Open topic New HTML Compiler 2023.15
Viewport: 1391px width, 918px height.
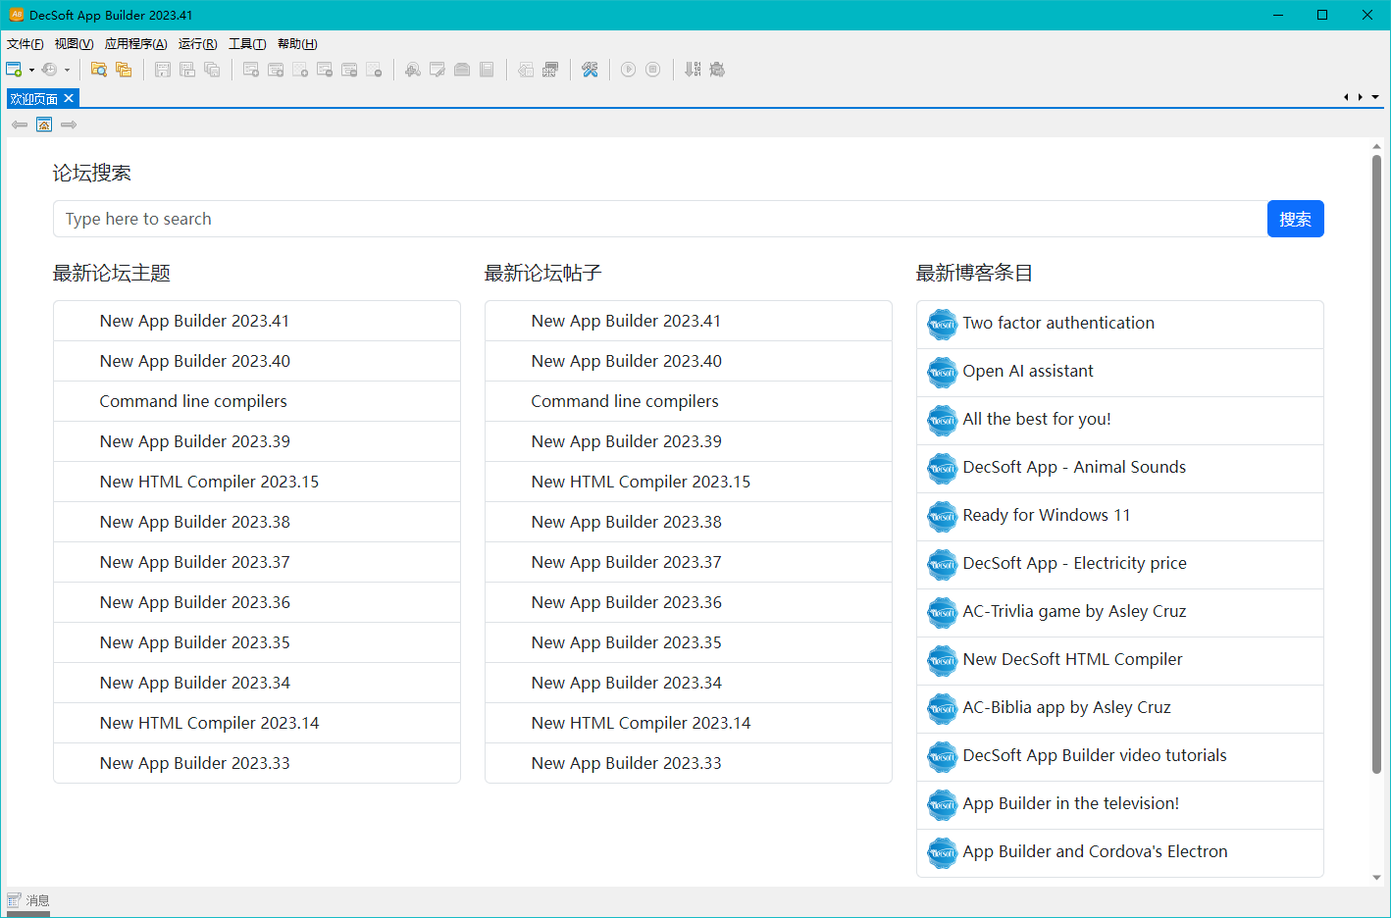(x=257, y=482)
